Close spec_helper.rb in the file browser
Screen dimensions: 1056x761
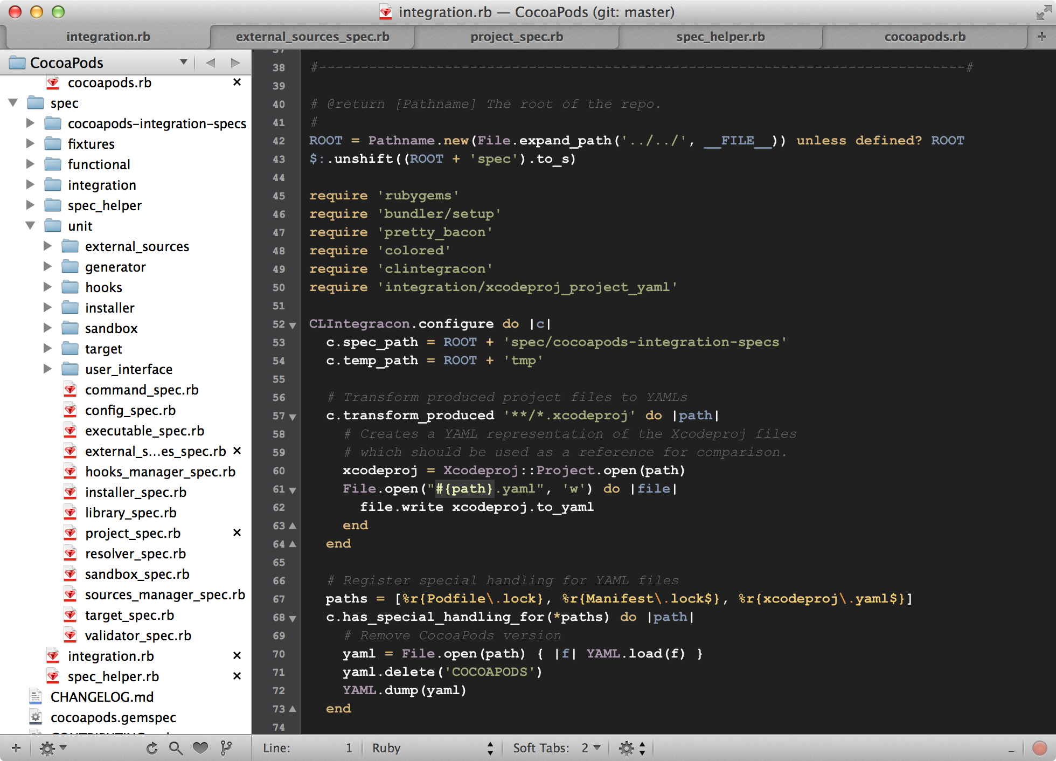pos(237,676)
